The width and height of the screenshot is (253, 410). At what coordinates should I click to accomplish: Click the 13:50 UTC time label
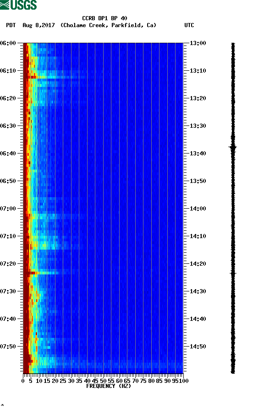click(198, 181)
